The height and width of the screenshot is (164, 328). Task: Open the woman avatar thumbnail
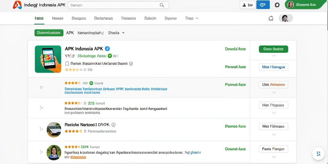point(54,152)
